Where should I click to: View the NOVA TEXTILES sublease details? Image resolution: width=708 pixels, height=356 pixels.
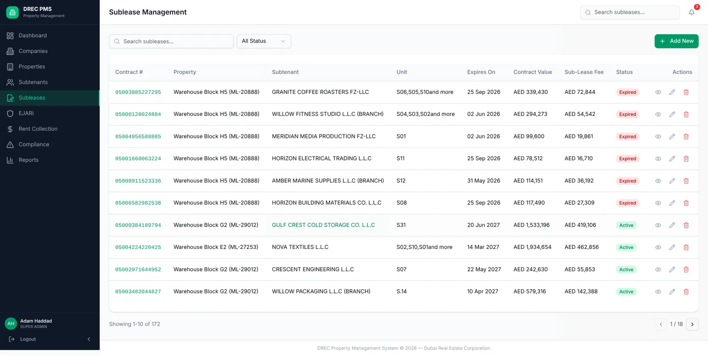pos(658,247)
